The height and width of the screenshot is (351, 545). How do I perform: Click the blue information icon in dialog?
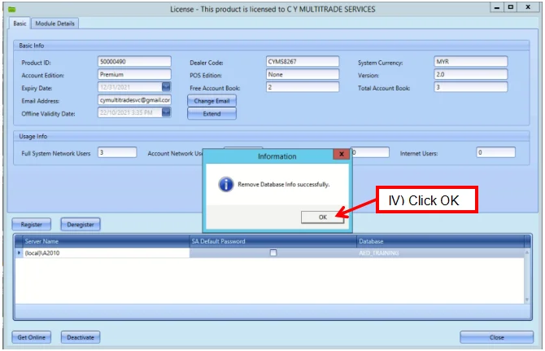pos(226,185)
